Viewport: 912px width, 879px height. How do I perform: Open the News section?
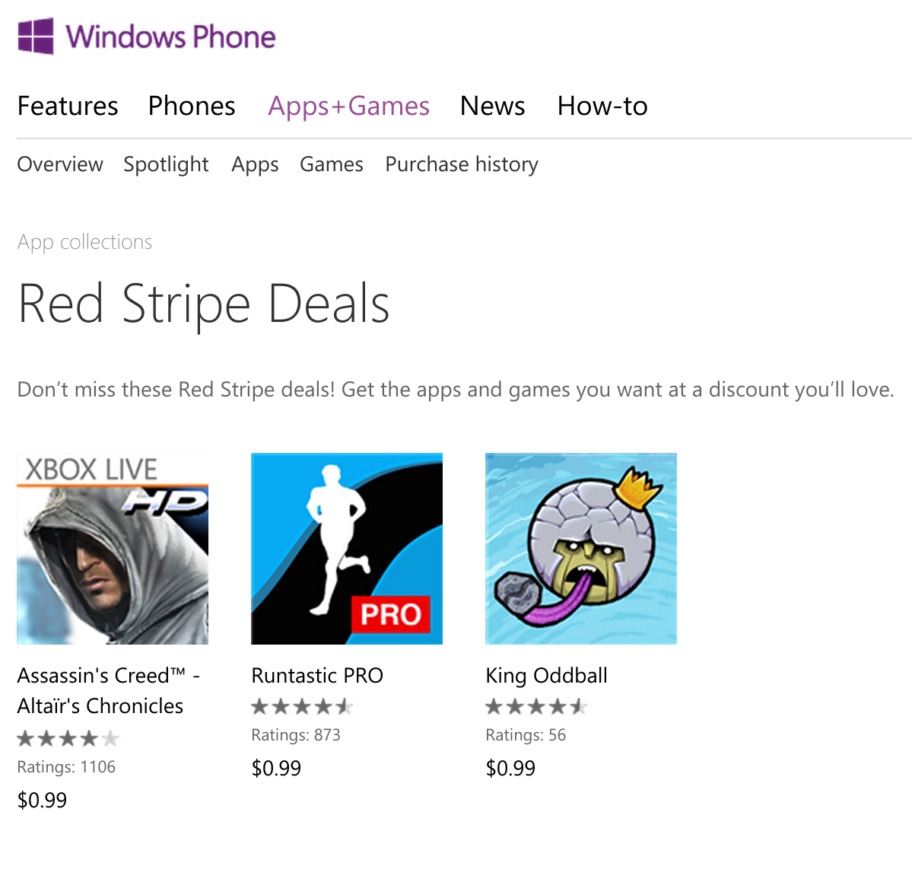point(491,106)
